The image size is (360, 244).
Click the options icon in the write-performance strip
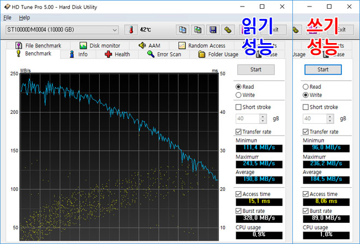click(296, 30)
